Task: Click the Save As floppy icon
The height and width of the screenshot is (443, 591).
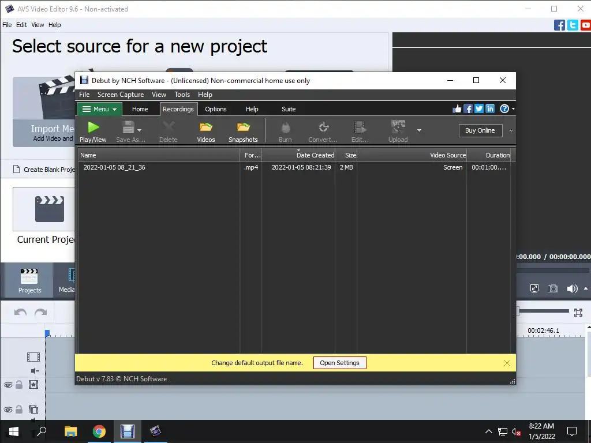Action: [128, 127]
